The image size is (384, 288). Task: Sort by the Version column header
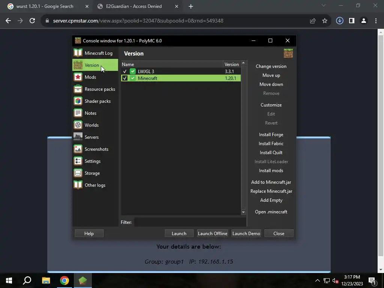click(232, 64)
